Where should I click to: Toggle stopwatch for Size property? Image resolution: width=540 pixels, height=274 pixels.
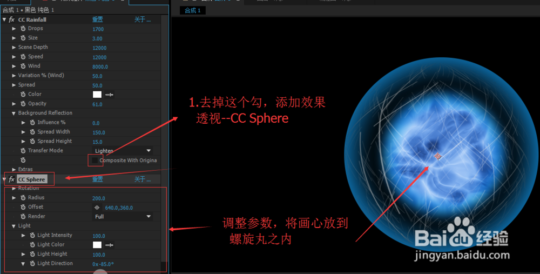[x=23, y=38]
